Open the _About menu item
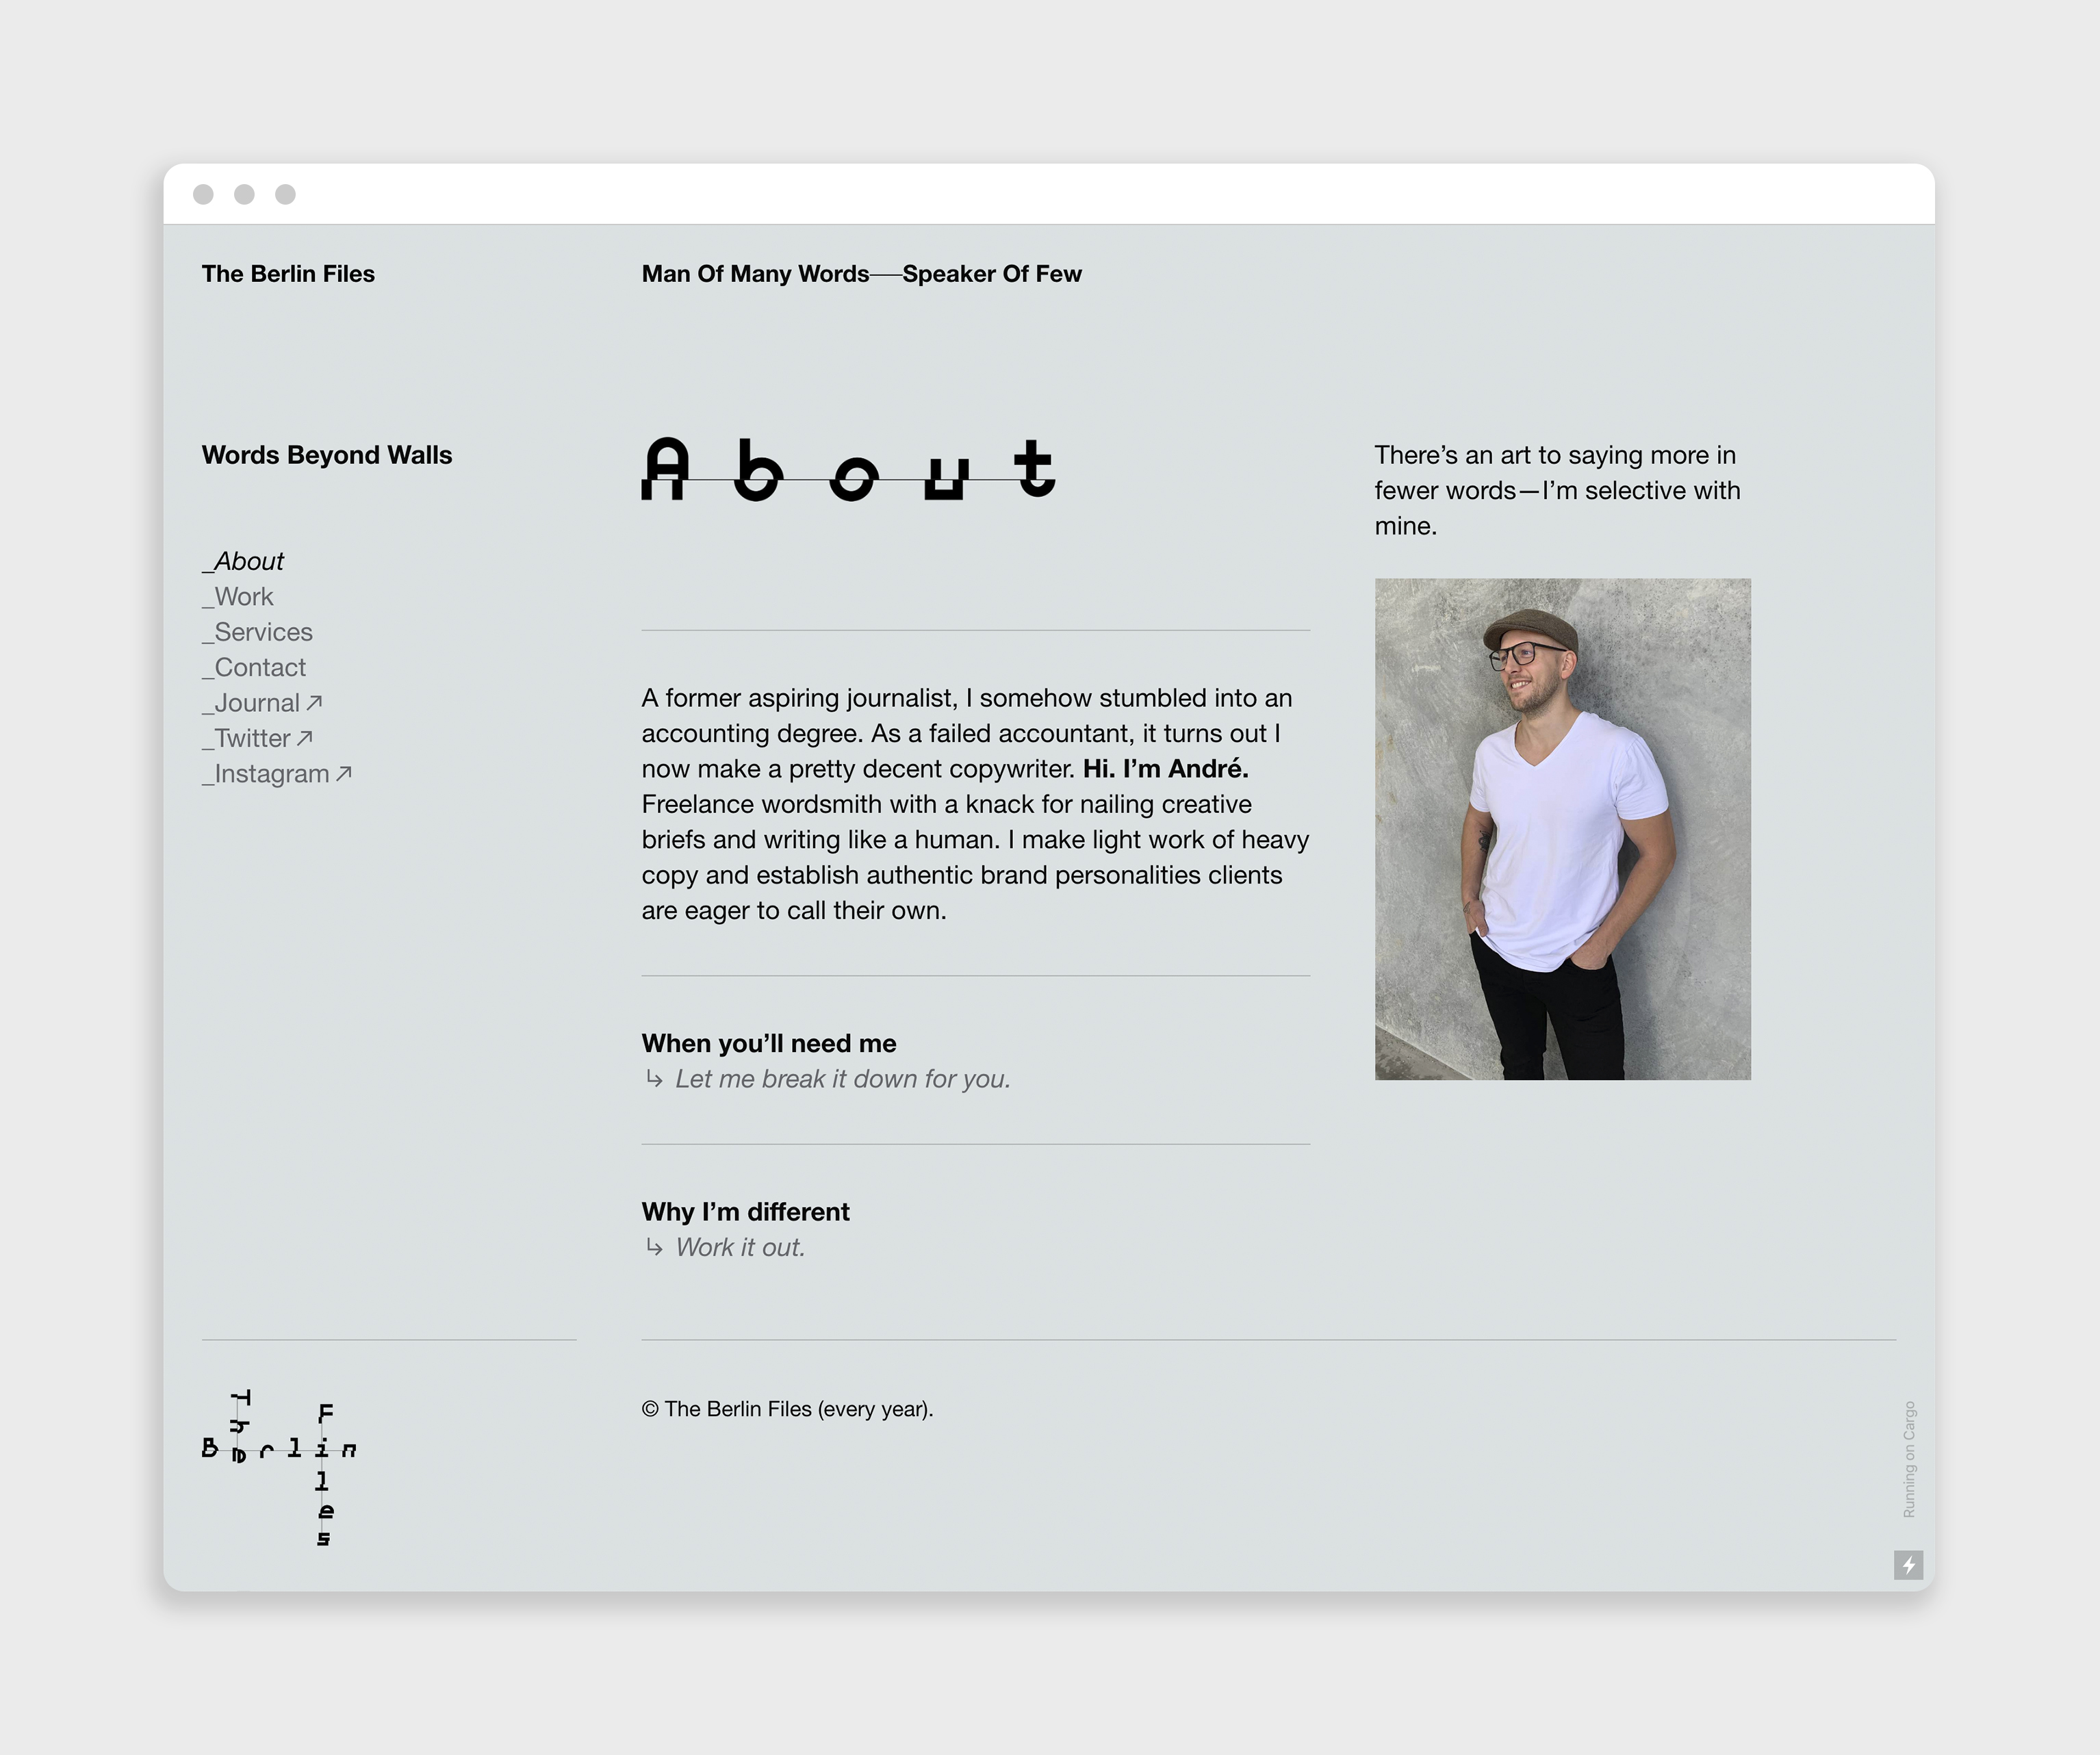This screenshot has width=2100, height=1755. point(244,561)
